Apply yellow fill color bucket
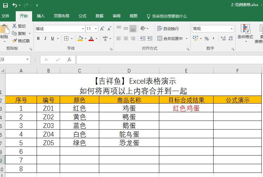Viewport: 263px width, 177px height. [80, 38]
